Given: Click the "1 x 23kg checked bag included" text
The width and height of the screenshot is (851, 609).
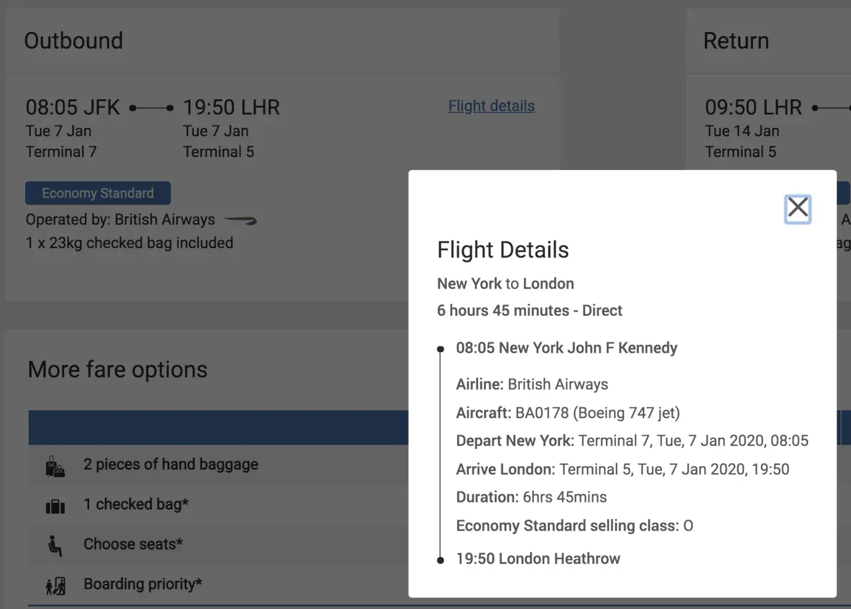Looking at the screenshot, I should pyautogui.click(x=129, y=243).
